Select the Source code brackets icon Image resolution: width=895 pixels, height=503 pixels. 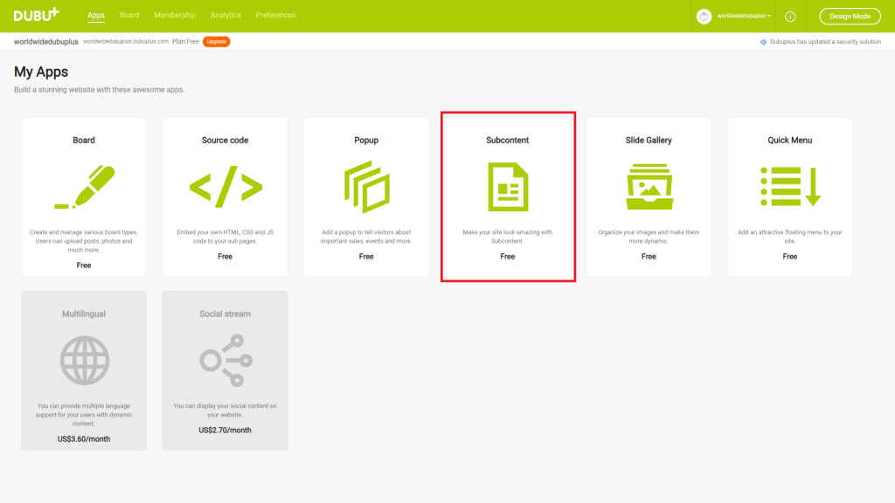pyautogui.click(x=225, y=187)
